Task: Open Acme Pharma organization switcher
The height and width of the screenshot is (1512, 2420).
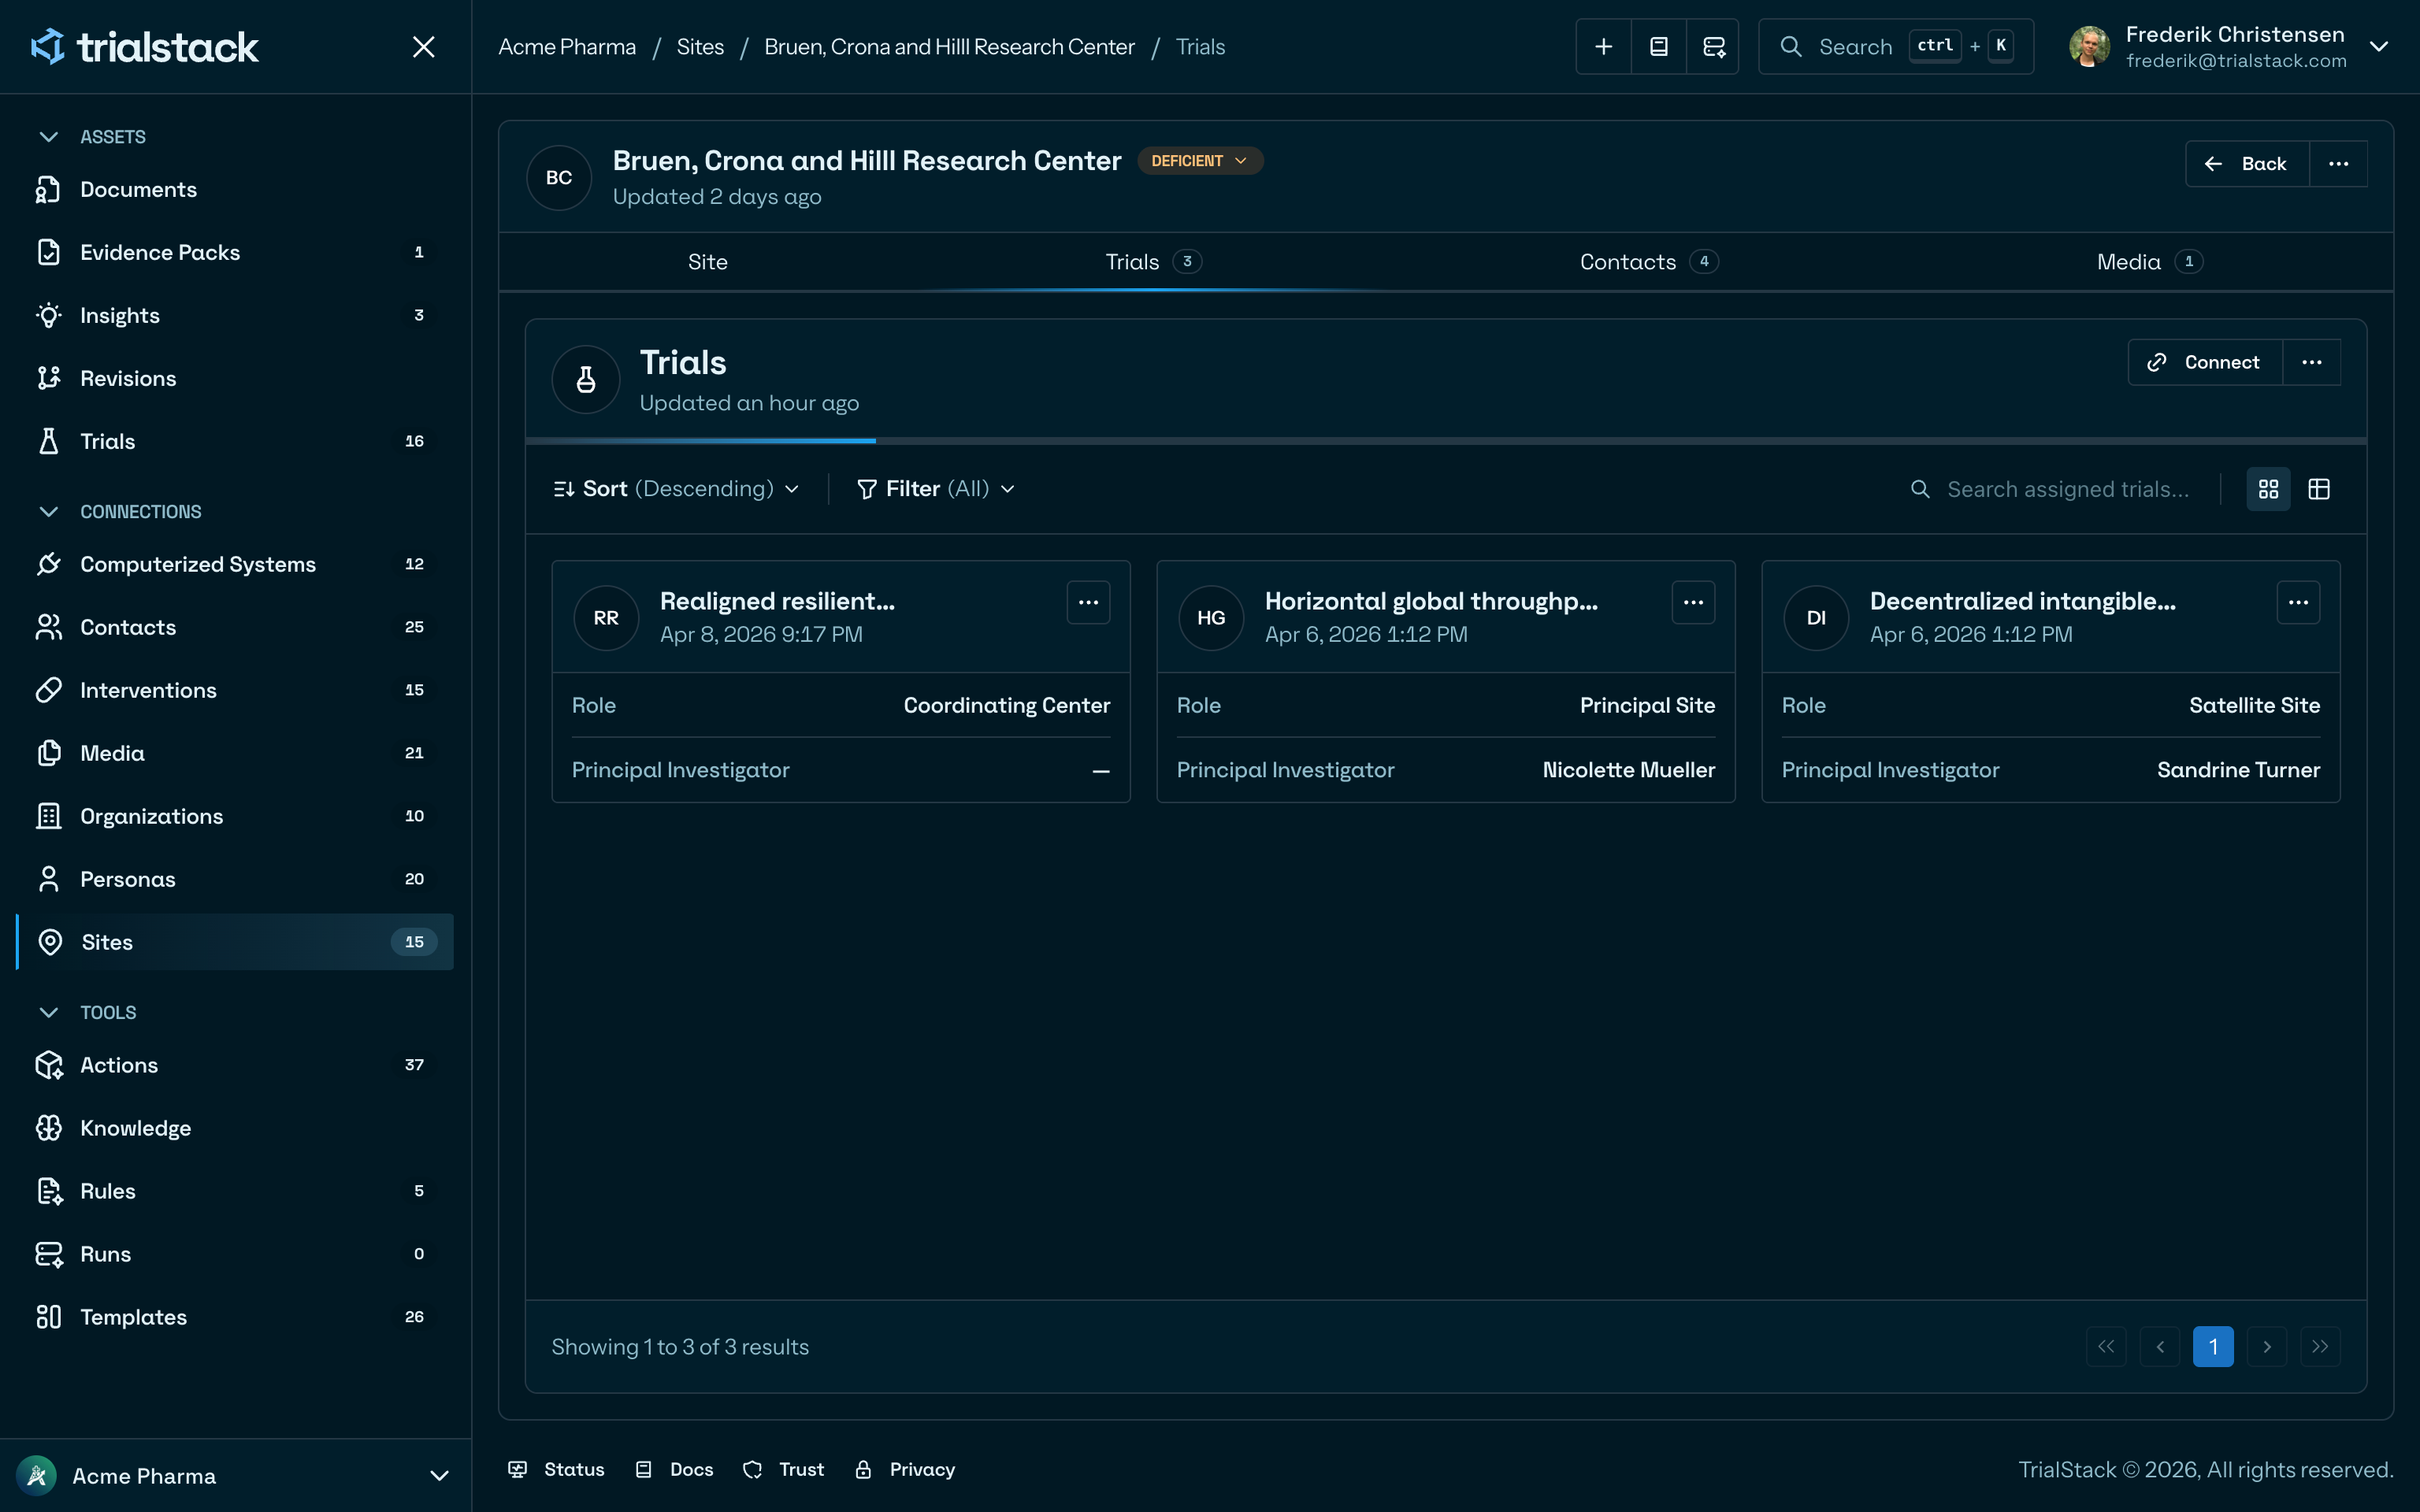Action: coord(235,1476)
